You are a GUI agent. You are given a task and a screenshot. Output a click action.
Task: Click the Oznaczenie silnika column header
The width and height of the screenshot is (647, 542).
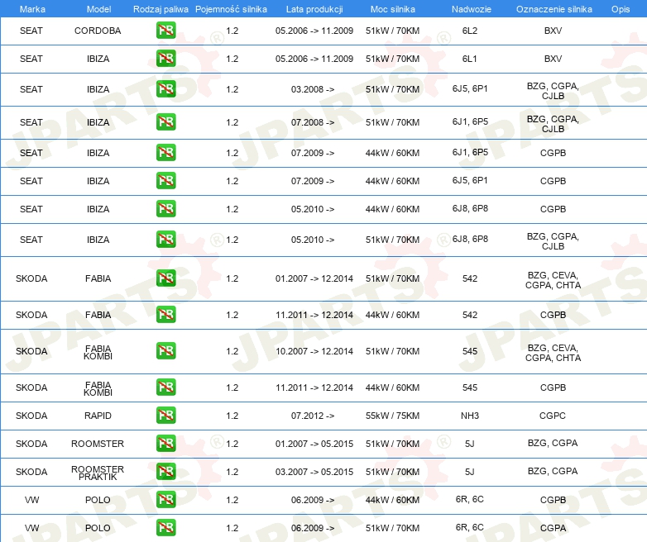tap(554, 9)
